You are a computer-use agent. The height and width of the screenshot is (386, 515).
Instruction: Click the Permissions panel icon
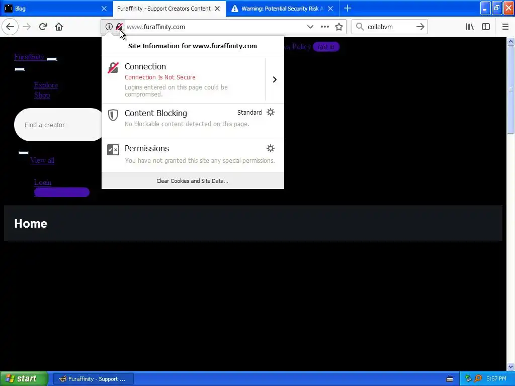click(x=113, y=150)
